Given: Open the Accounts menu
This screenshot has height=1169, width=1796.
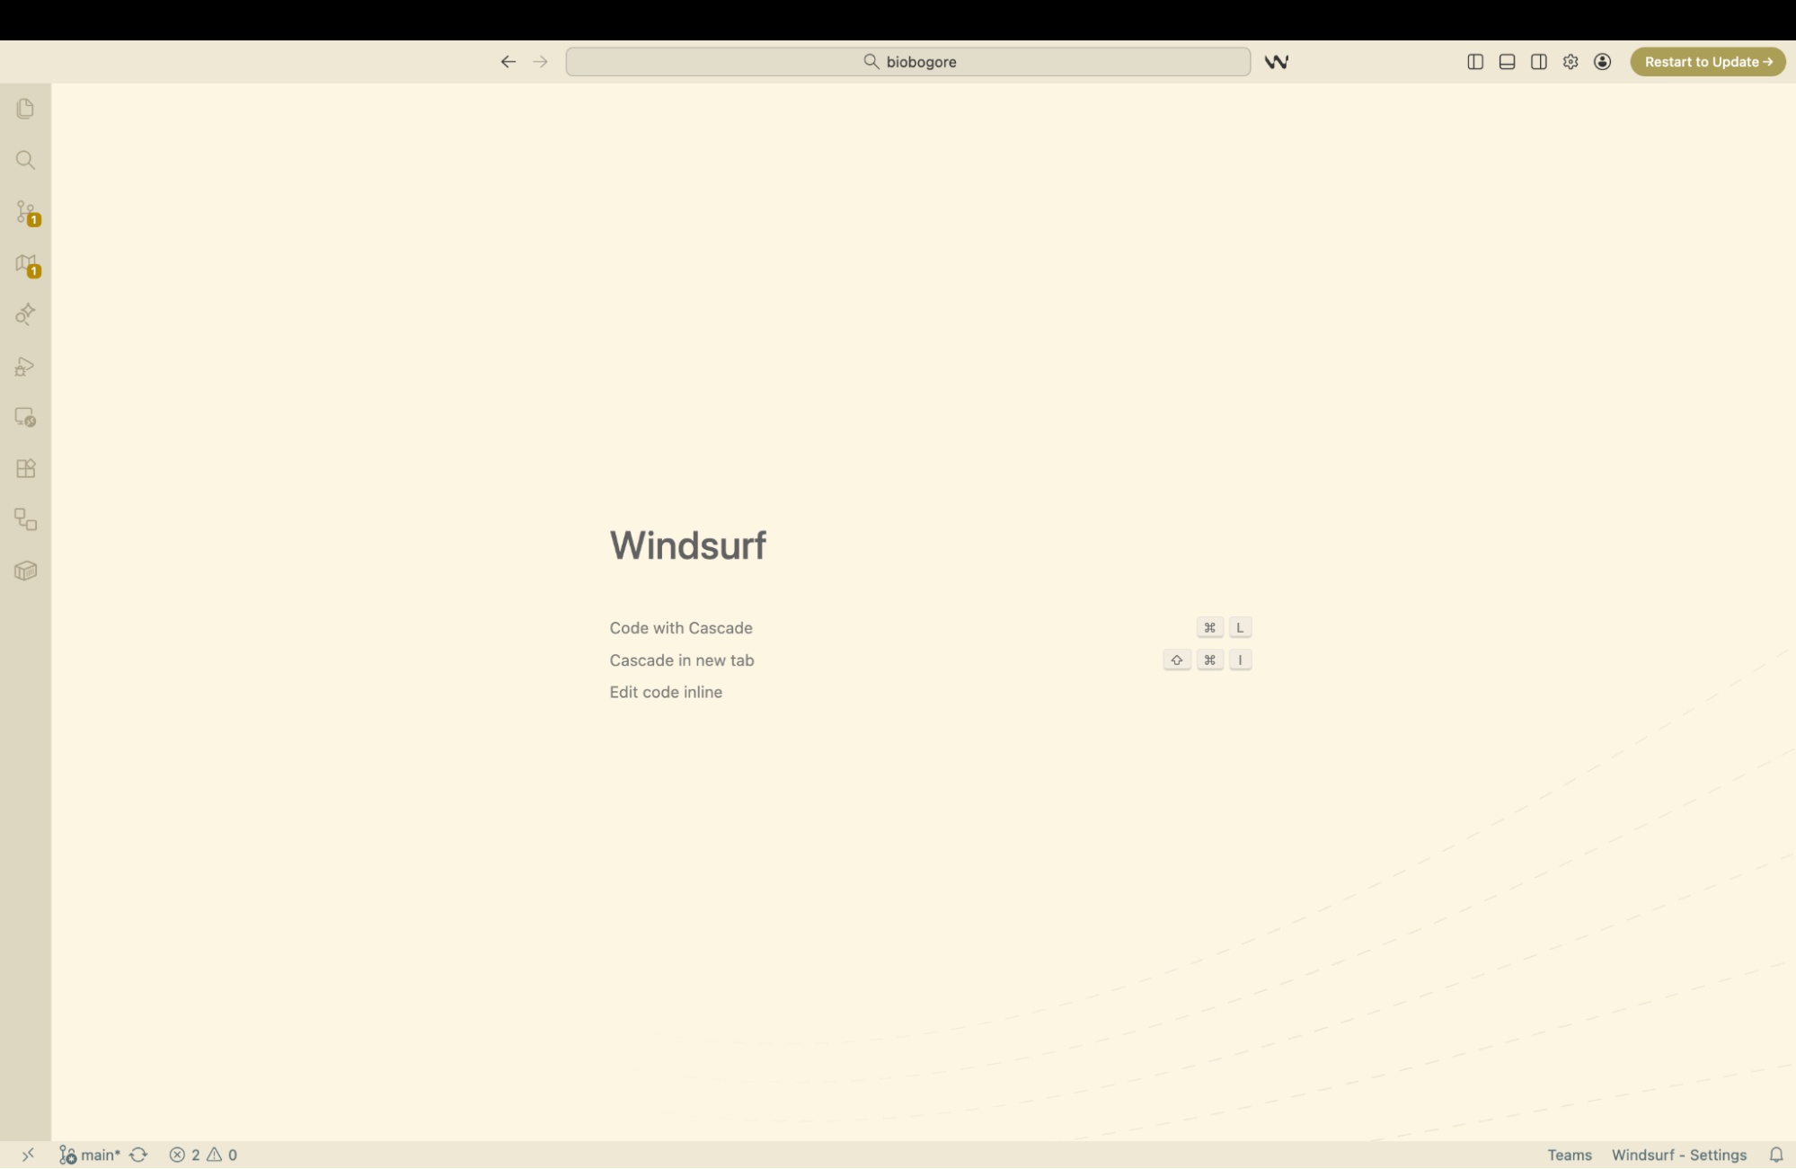Looking at the screenshot, I should point(1603,61).
